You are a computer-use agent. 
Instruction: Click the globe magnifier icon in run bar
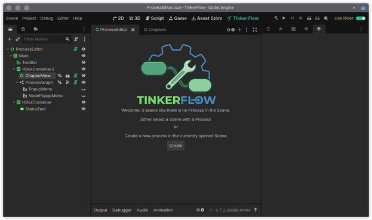326,18
